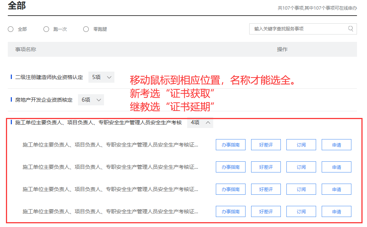Screen dimensions: 367x227
Task: Select the 跑一次 radio option
Action: (46, 29)
